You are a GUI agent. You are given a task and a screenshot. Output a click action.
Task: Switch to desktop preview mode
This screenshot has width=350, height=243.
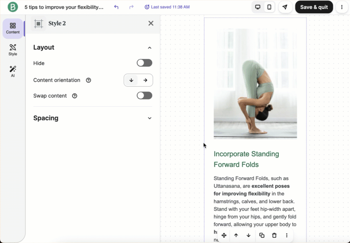(257, 7)
